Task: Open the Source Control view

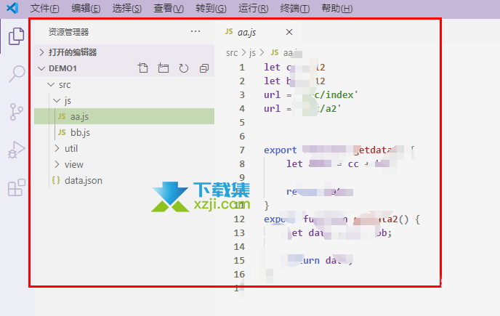Action: coord(16,112)
